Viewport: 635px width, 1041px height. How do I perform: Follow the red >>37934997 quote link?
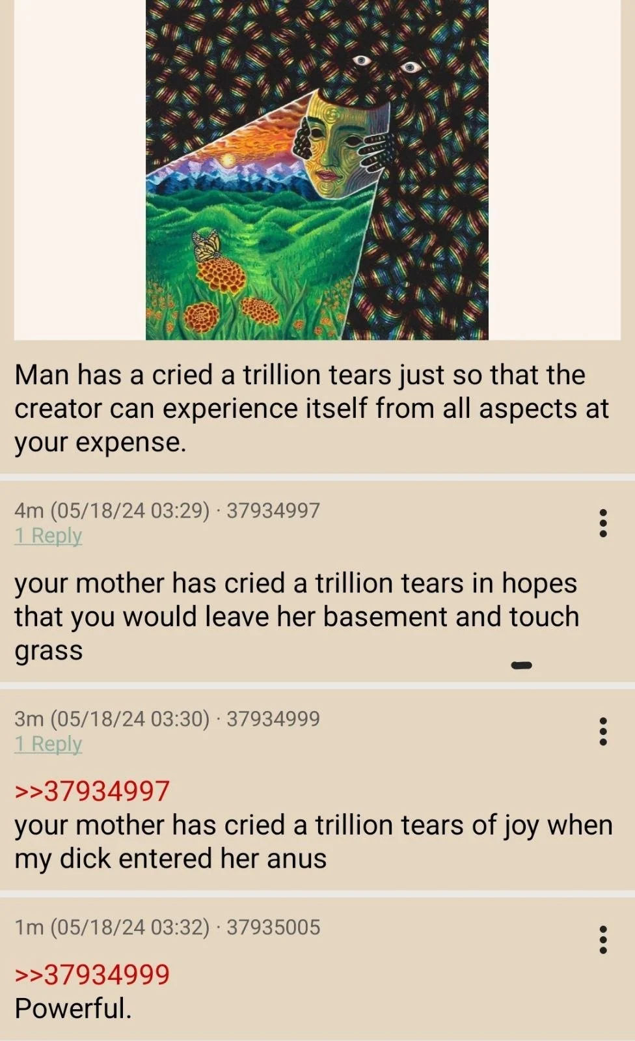[92, 791]
